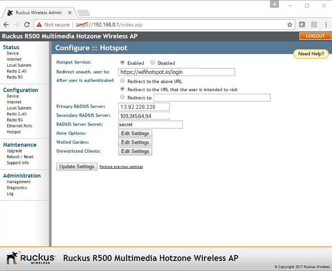Open Edit Settings for More Options
332x271 pixels.
tap(135, 134)
